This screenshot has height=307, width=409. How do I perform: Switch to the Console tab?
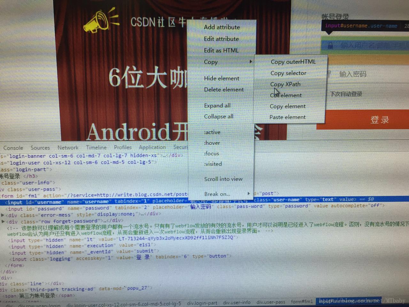coord(13,148)
